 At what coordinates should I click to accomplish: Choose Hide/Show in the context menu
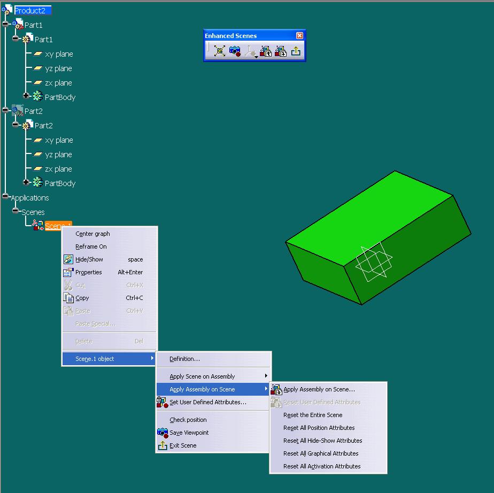coord(109,259)
